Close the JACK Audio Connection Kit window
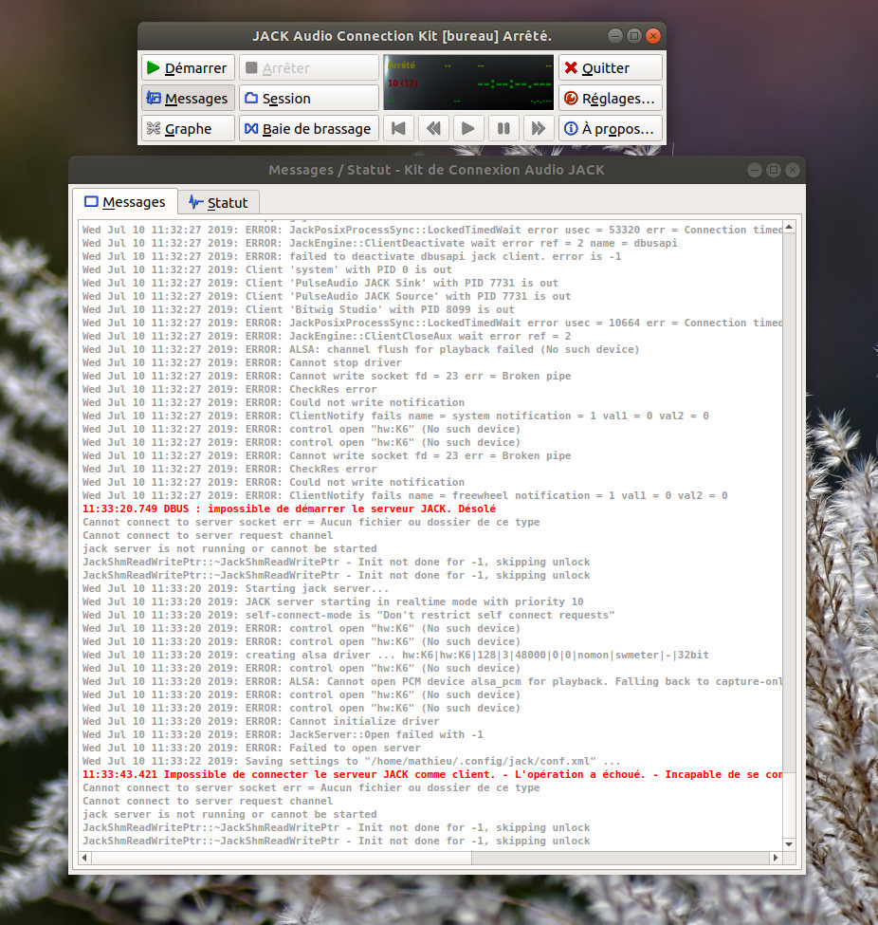The image size is (878, 925). [x=652, y=36]
